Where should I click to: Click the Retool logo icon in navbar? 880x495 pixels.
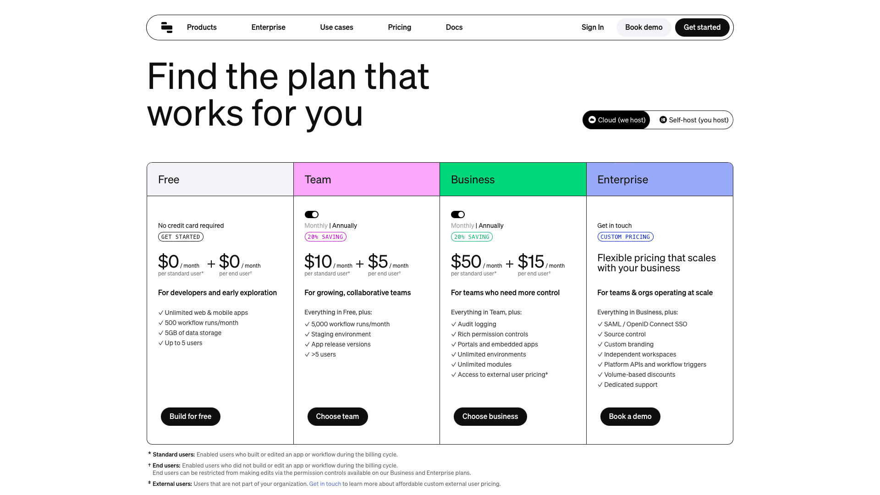coord(167,27)
